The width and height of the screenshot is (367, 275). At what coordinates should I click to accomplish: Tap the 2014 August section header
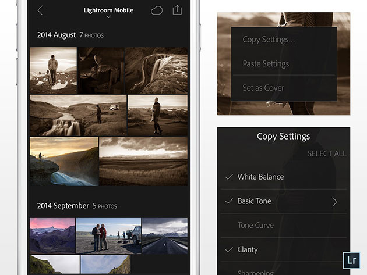[70, 35]
